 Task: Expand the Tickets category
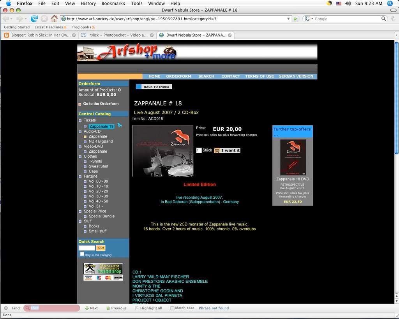80,121
